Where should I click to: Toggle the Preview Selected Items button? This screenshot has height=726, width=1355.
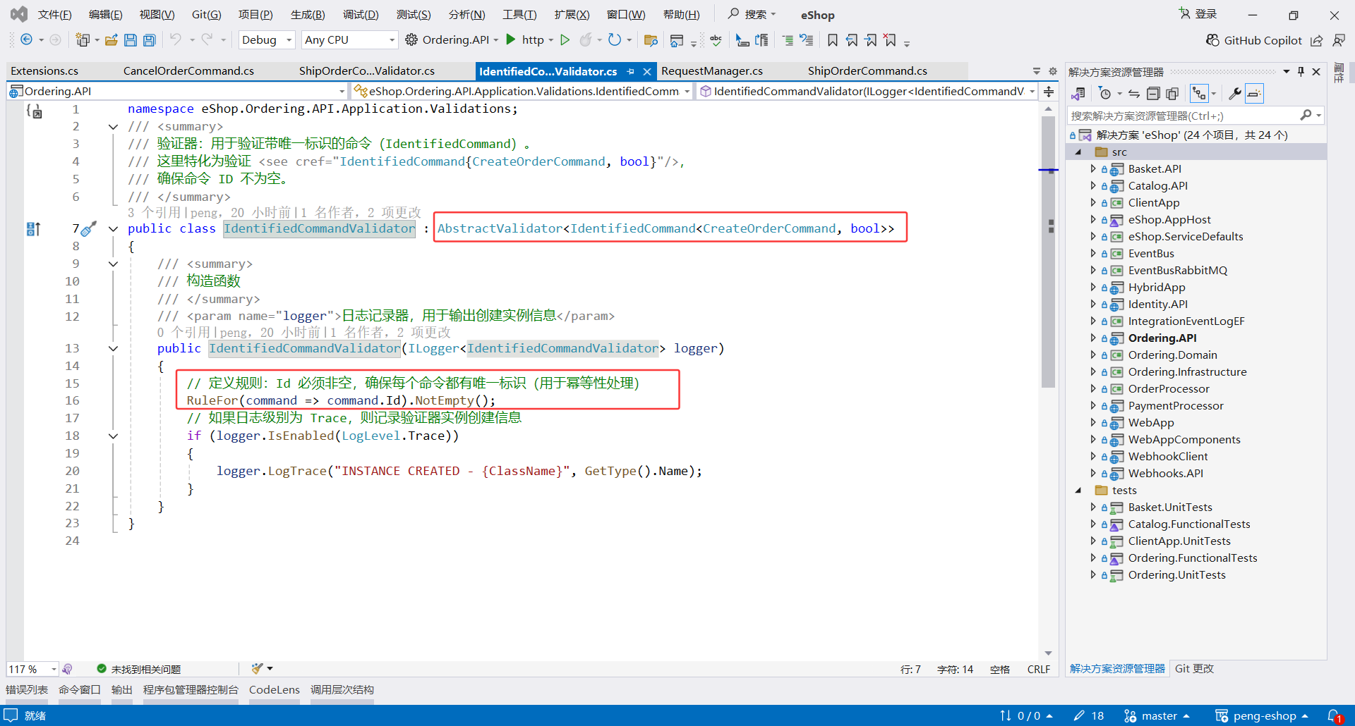pyautogui.click(x=1254, y=94)
